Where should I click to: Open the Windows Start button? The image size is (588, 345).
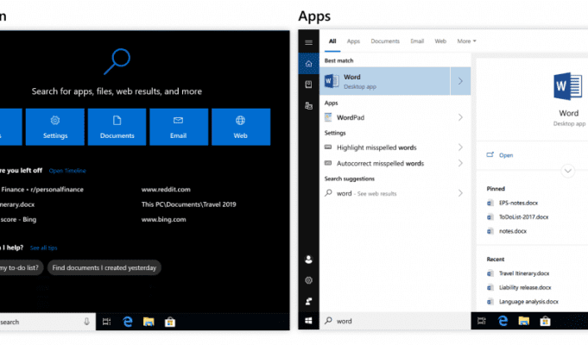[308, 321]
